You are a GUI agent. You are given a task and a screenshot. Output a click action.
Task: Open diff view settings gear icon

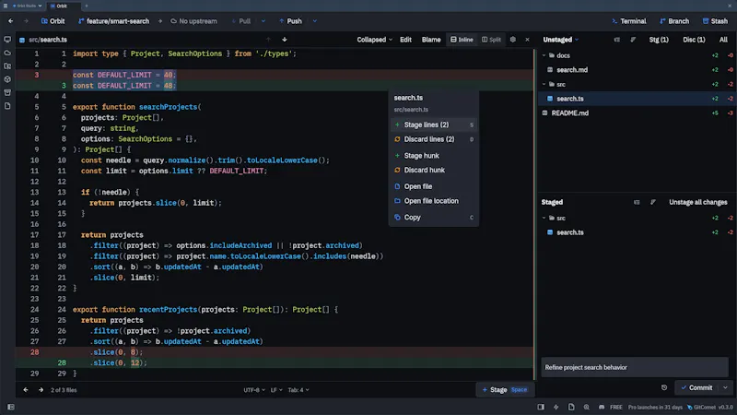513,40
